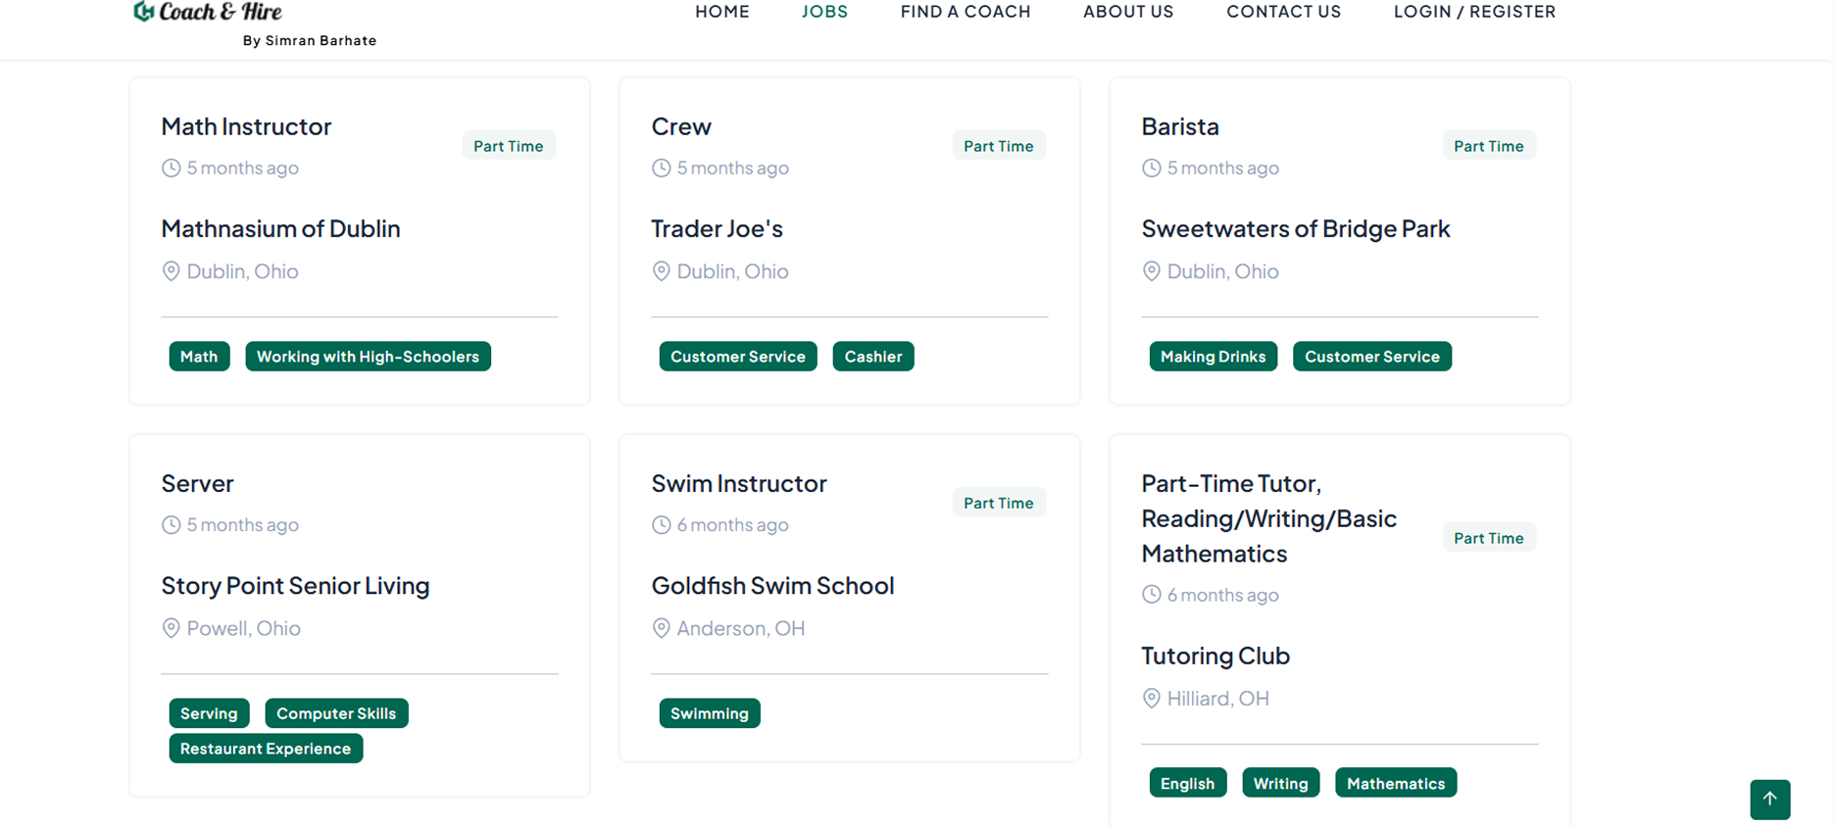
Task: Click the clock icon under Swim Instructor
Action: tap(661, 525)
